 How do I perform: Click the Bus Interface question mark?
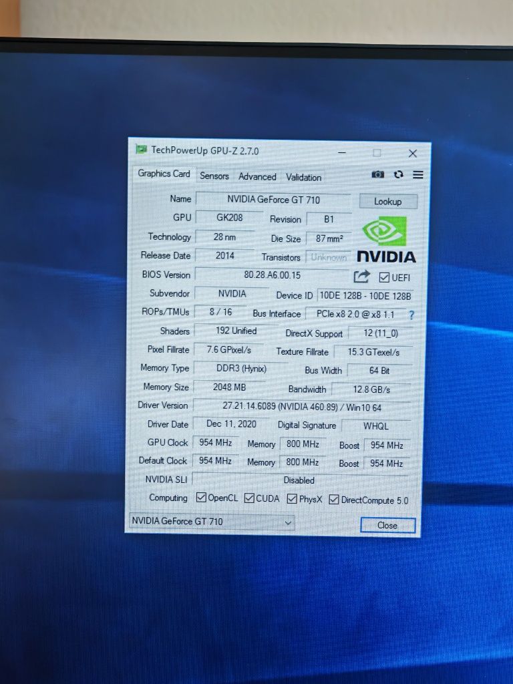pos(411,315)
